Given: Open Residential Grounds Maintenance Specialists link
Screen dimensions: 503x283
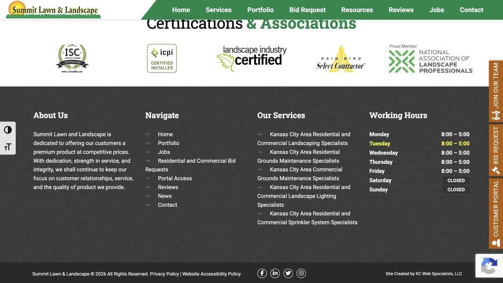Looking at the screenshot, I should 299,156.
